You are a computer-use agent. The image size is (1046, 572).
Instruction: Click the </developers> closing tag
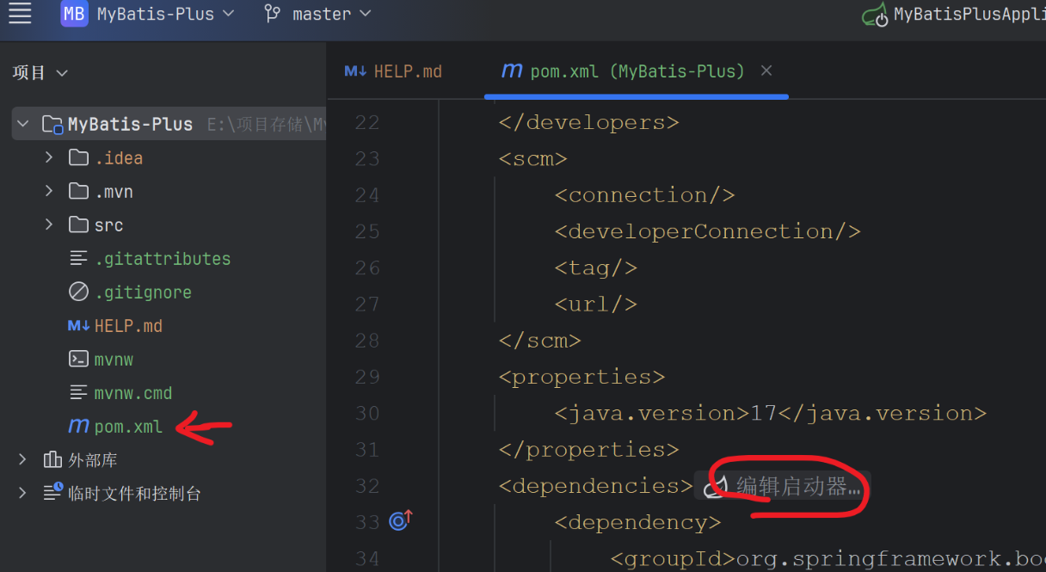coord(588,123)
